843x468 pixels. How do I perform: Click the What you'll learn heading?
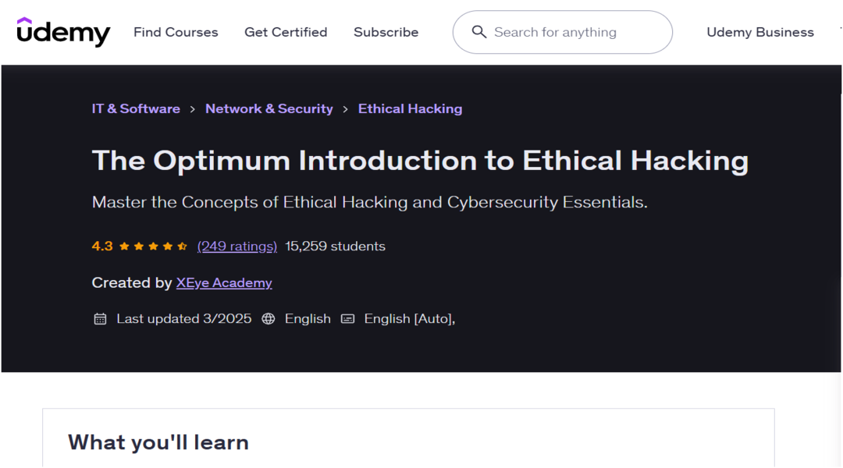click(x=158, y=442)
